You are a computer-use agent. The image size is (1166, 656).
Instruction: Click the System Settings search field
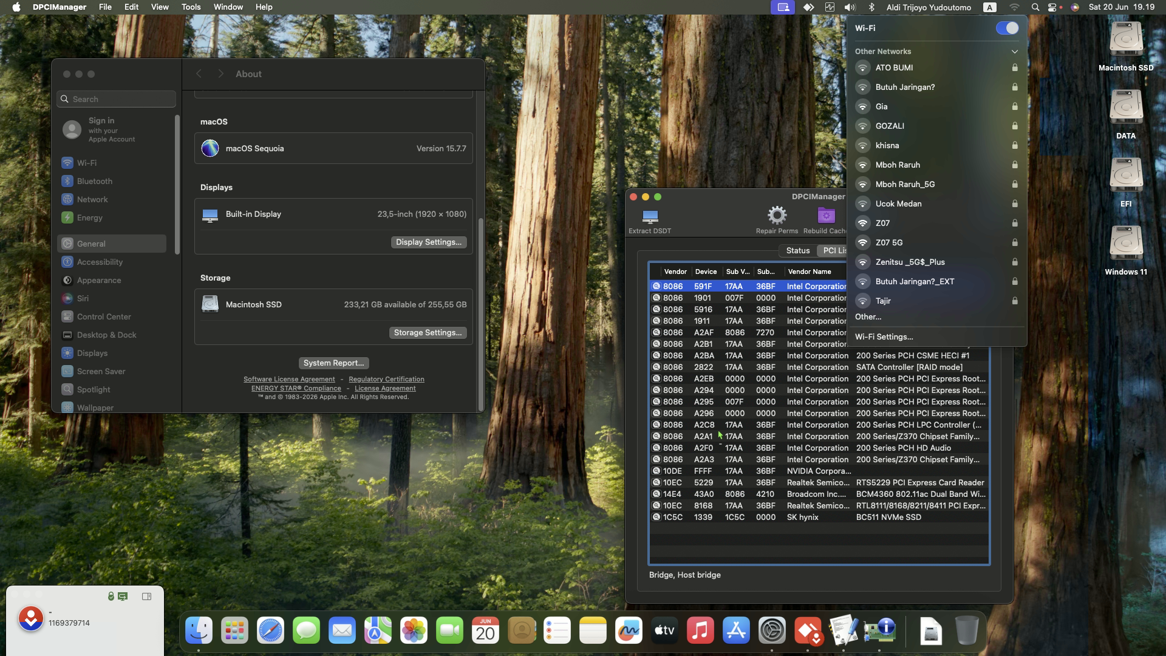click(117, 99)
